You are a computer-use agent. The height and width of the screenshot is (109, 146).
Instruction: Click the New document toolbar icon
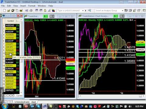coord(5,11)
